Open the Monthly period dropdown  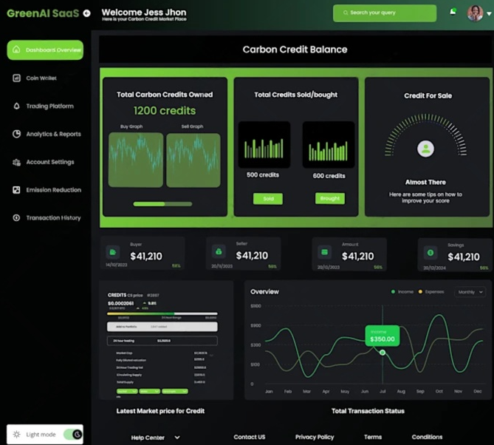coord(469,292)
